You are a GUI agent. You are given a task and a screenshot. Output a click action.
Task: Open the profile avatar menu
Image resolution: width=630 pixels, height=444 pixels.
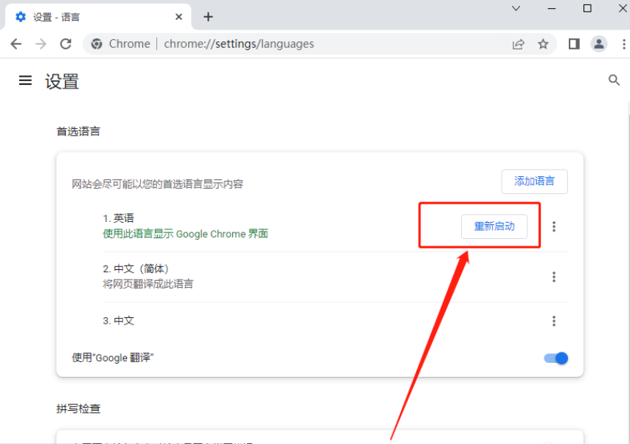[x=599, y=44]
